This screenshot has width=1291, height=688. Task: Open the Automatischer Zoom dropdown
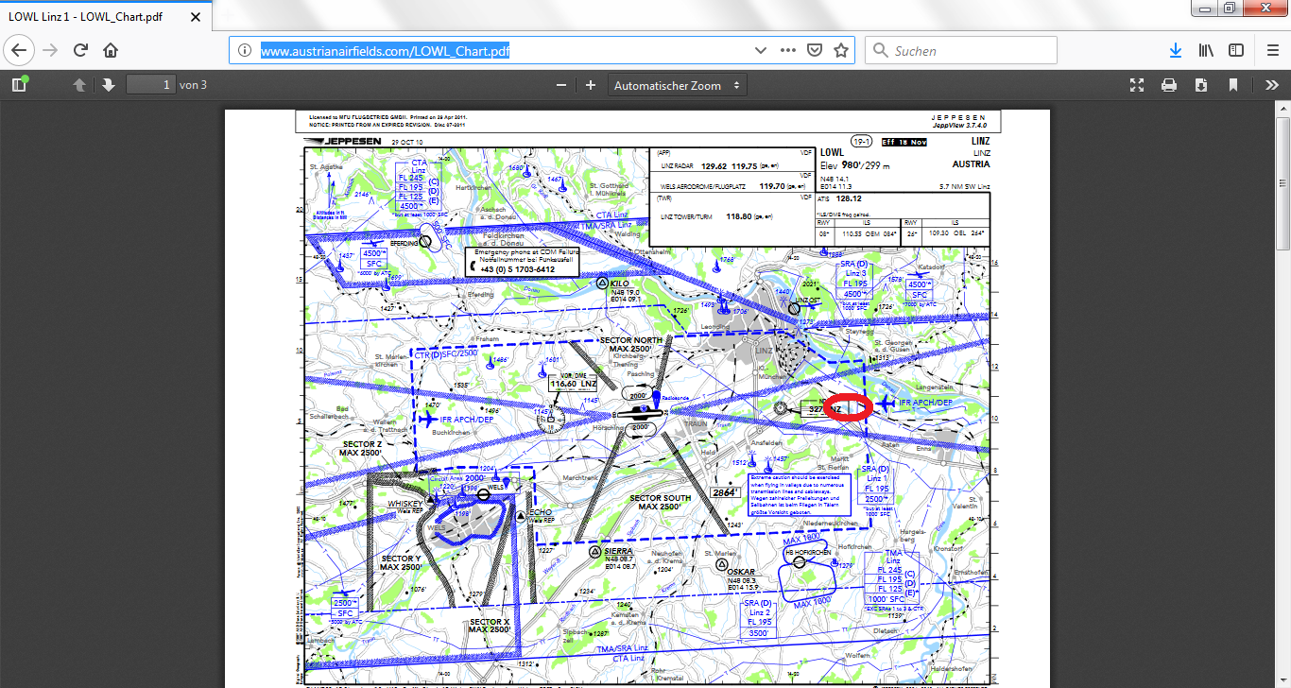click(x=677, y=85)
